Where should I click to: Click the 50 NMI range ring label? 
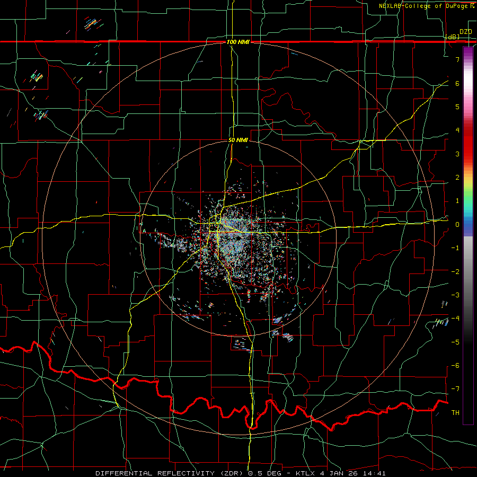[238, 140]
